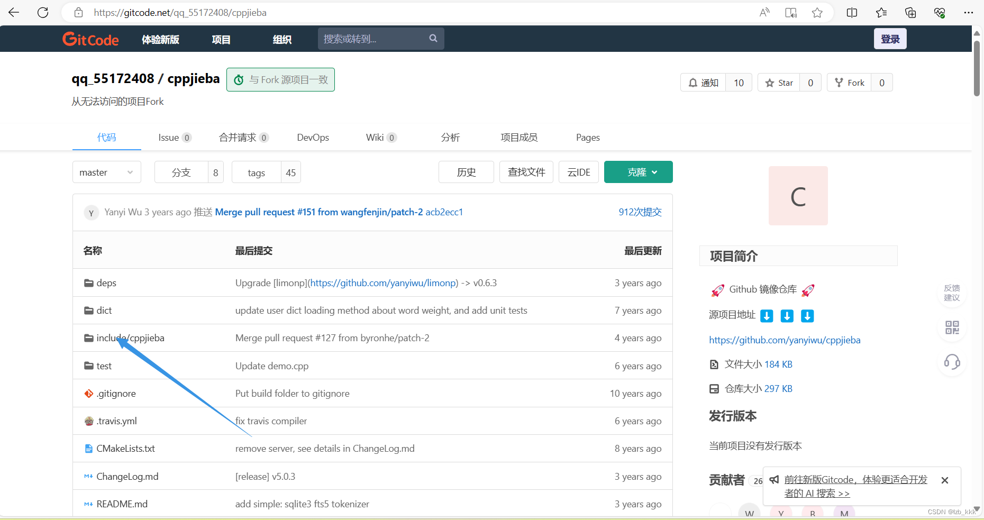Add page to favorites star icon

tap(817, 13)
